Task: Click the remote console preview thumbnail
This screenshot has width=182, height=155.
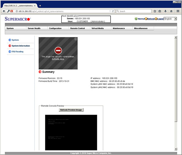Action: pyautogui.click(x=71, y=132)
